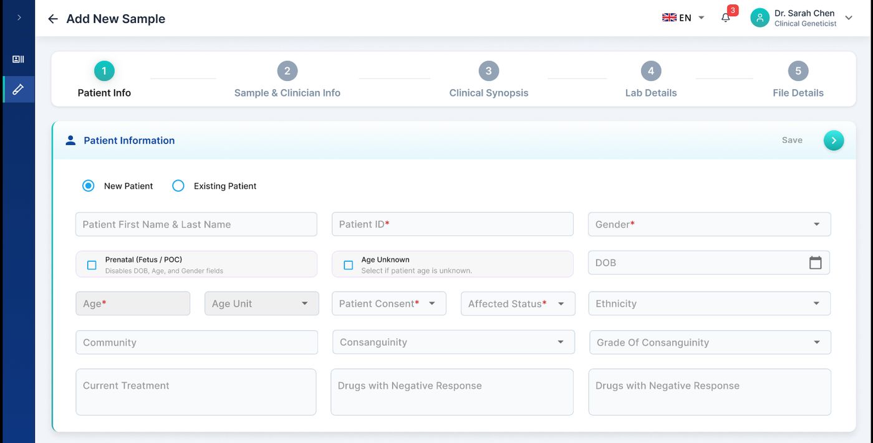Viewport: 873px width, 443px height.
Task: Open the DOB calendar picker icon
Action: [815, 263]
